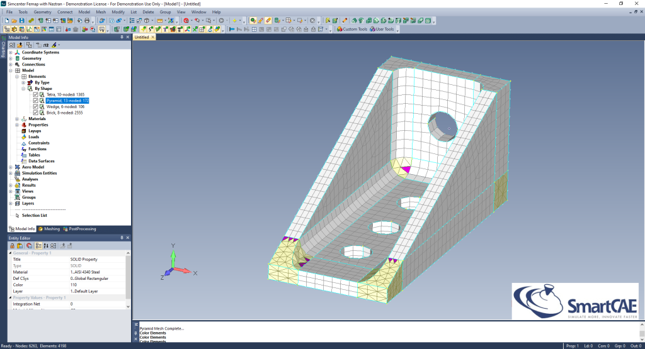
Task: Click the Model Info folder-up icon
Action: pyautogui.click(x=20, y=45)
